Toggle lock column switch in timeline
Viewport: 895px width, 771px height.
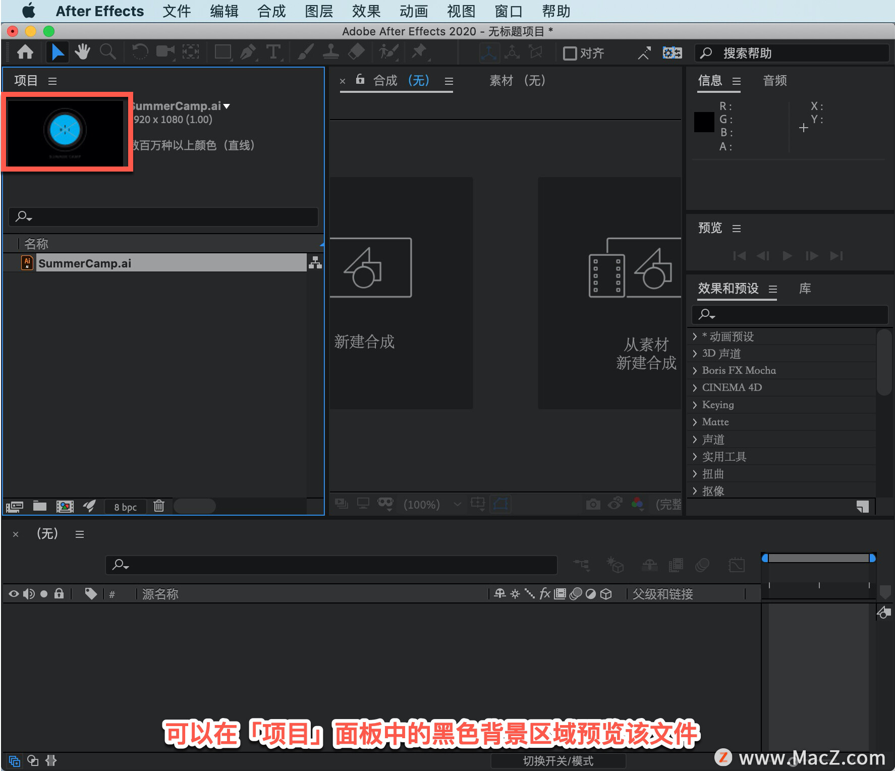click(59, 593)
